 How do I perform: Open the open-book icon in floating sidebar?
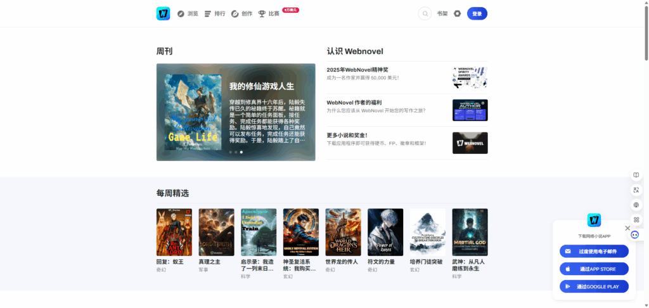pos(636,175)
